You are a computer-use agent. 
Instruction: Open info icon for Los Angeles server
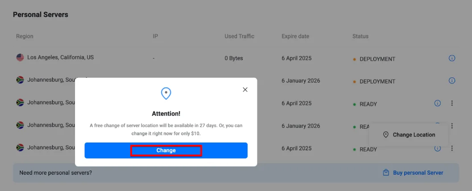tap(452, 58)
